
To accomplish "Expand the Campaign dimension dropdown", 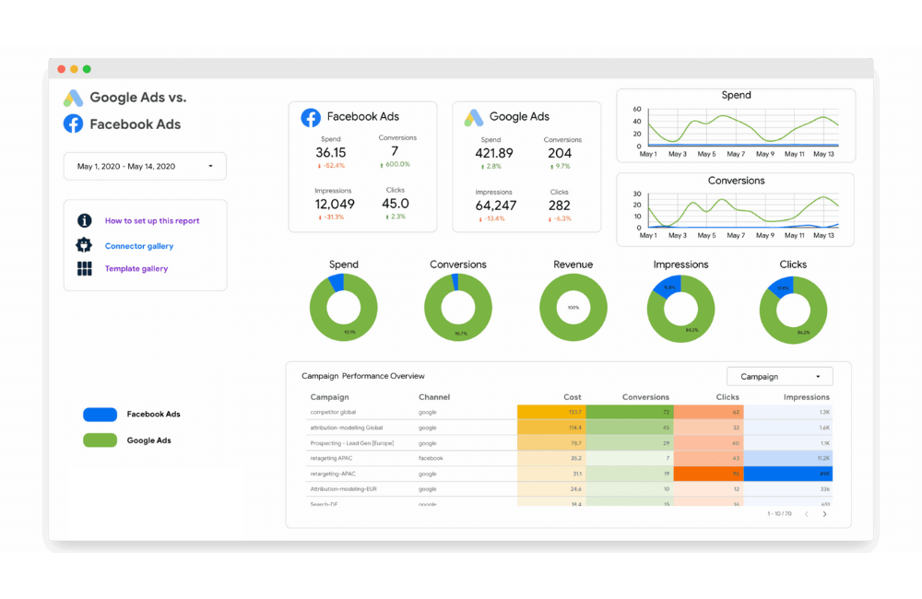I will tap(779, 376).
